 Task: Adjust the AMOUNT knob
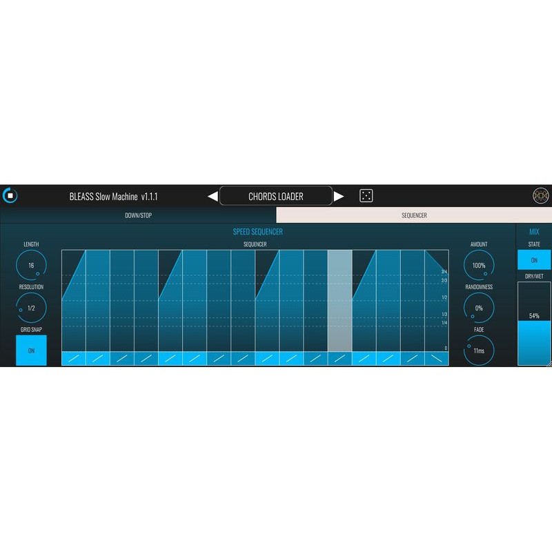click(x=477, y=264)
